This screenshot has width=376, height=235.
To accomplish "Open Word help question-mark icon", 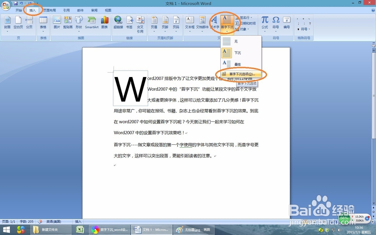I will click(373, 10).
